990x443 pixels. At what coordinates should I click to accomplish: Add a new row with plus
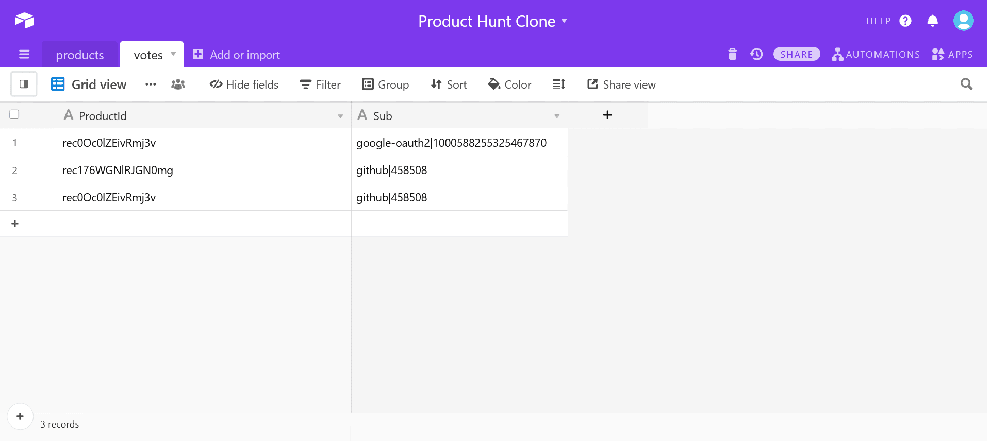pos(15,224)
